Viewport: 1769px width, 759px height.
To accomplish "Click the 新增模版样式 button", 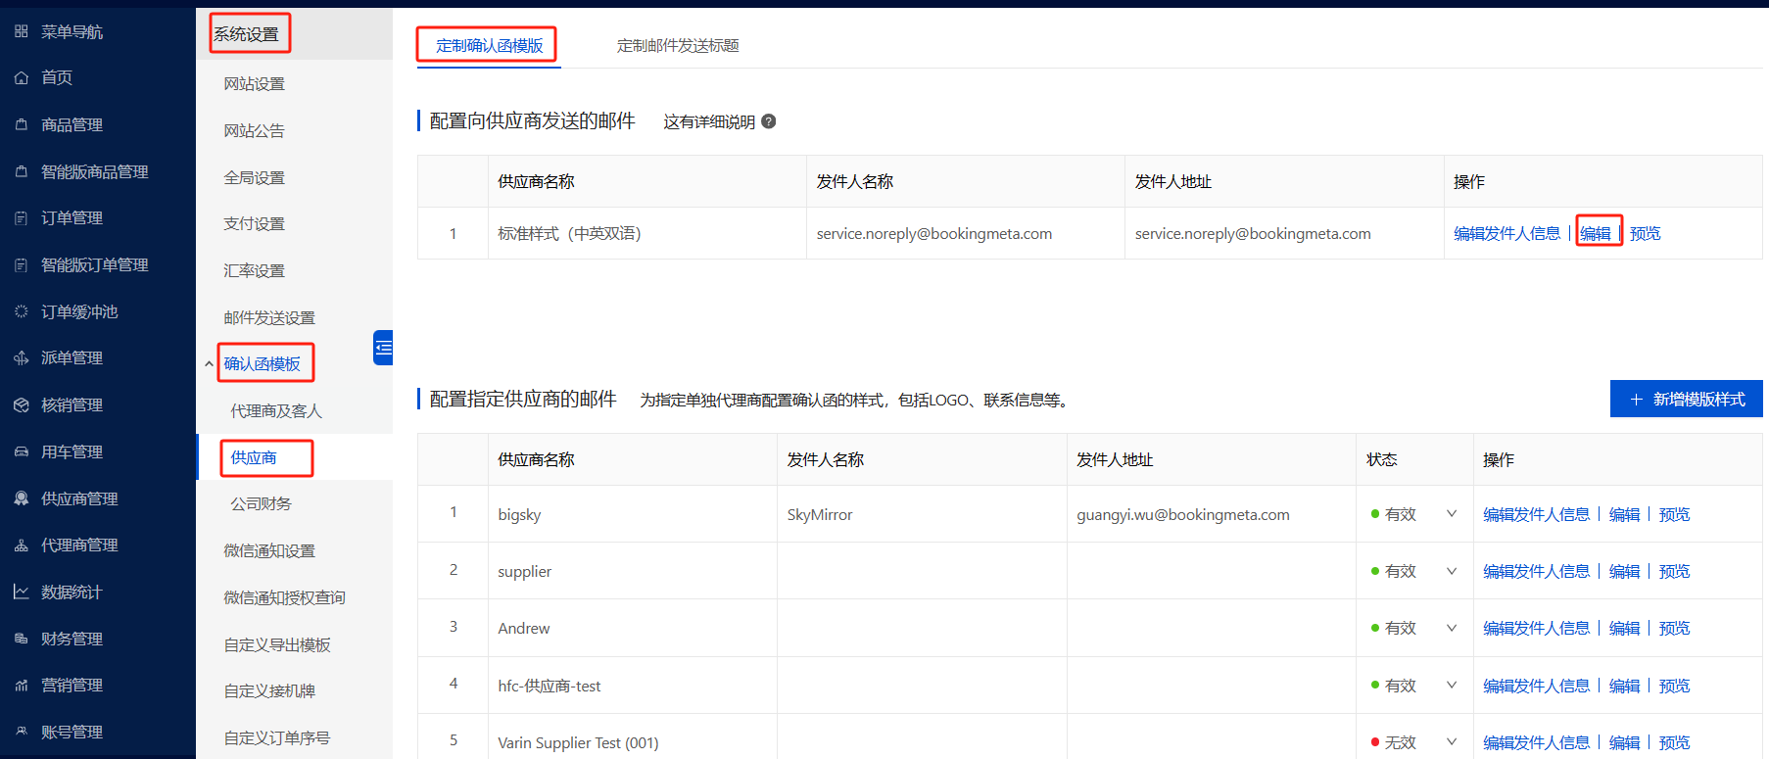I will (1687, 399).
